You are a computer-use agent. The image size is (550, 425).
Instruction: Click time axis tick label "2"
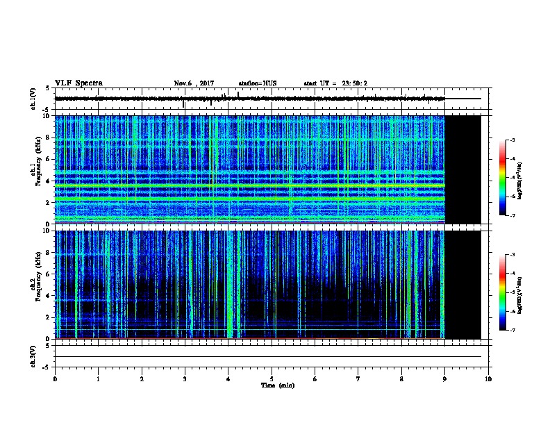click(x=142, y=379)
